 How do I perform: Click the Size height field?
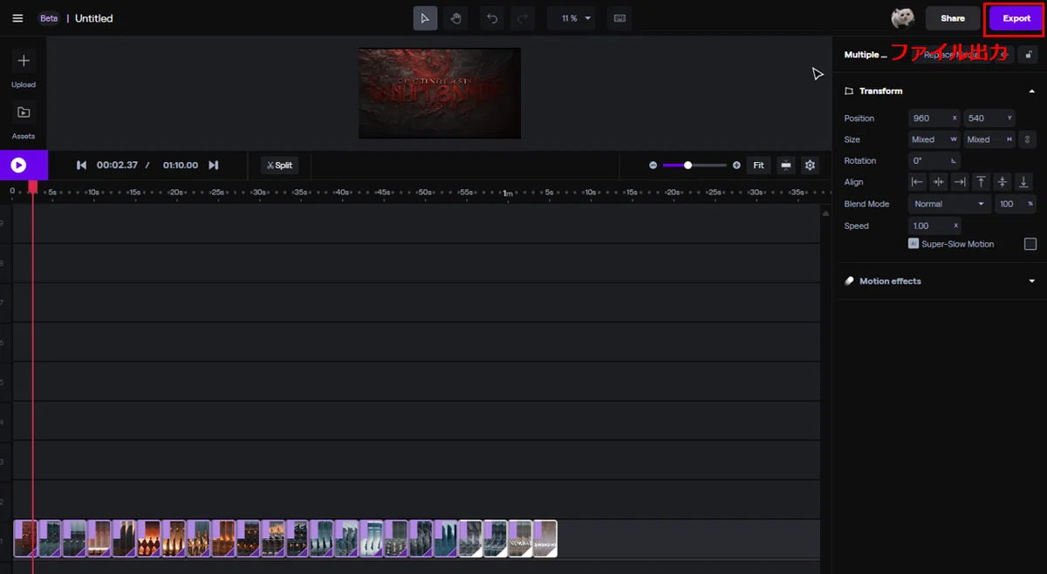coord(990,139)
